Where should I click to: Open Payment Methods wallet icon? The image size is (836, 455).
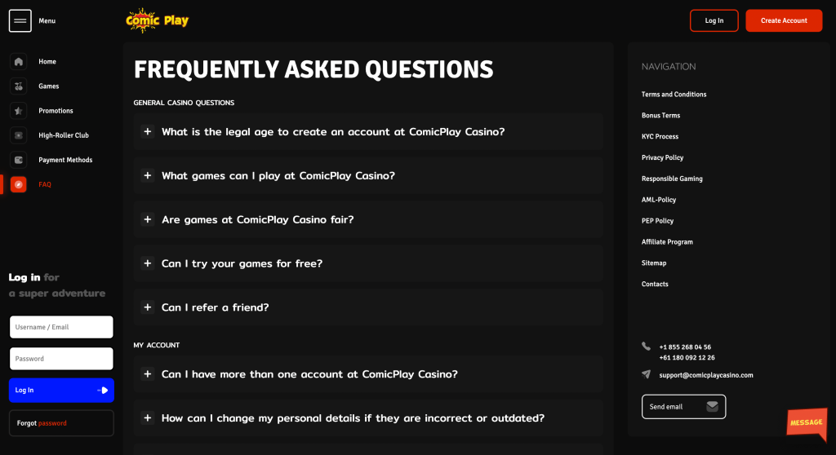point(19,160)
